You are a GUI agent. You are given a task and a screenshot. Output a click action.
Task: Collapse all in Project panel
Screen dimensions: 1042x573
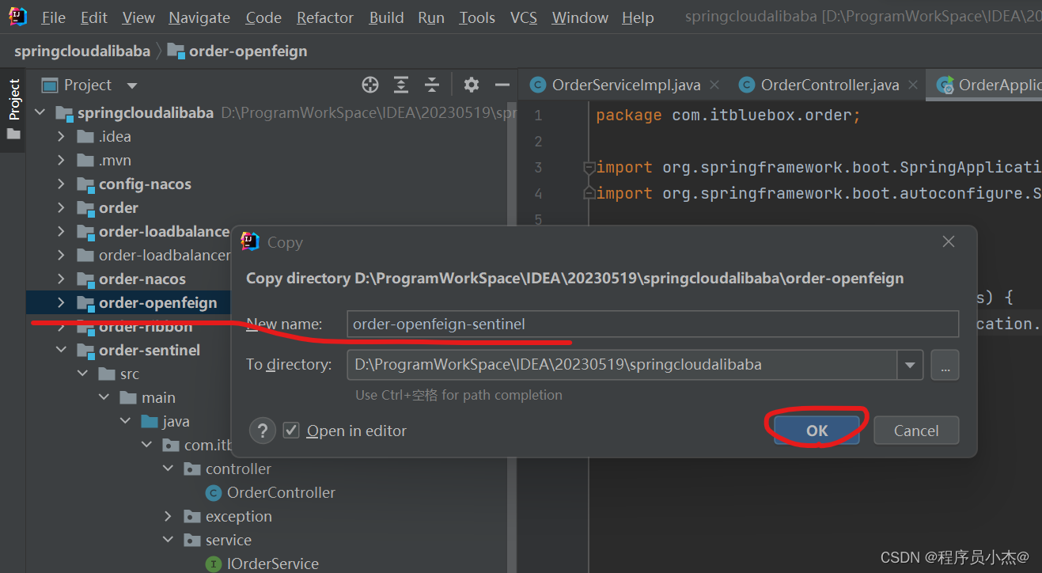coord(432,85)
